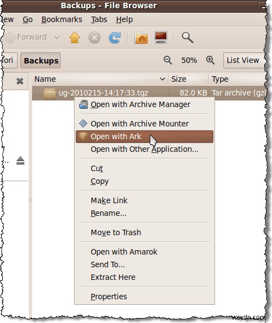Click the Search magnifier icon

pos(187,38)
